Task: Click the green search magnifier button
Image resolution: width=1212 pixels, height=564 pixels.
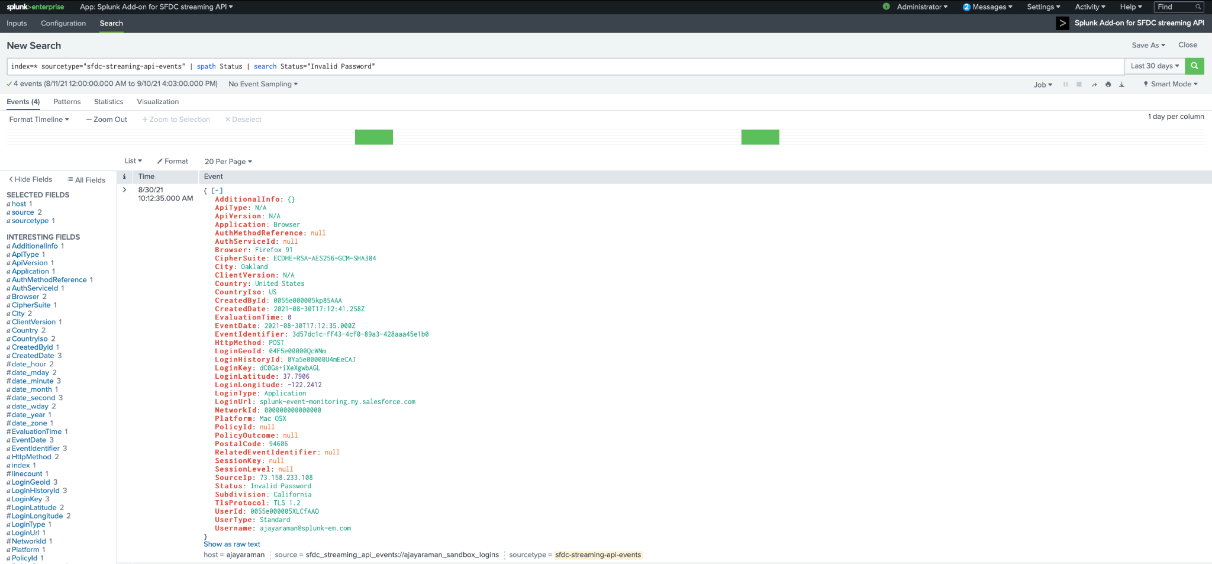Action: pyautogui.click(x=1194, y=66)
